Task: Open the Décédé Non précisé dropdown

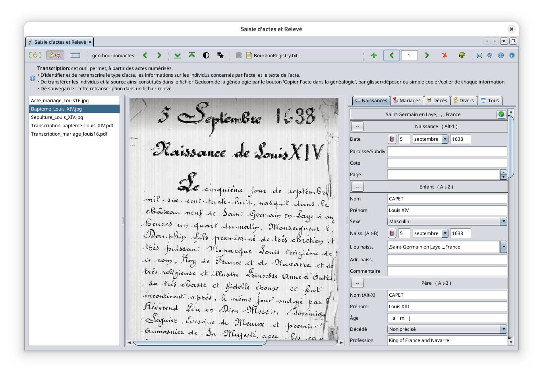Action: (447, 329)
